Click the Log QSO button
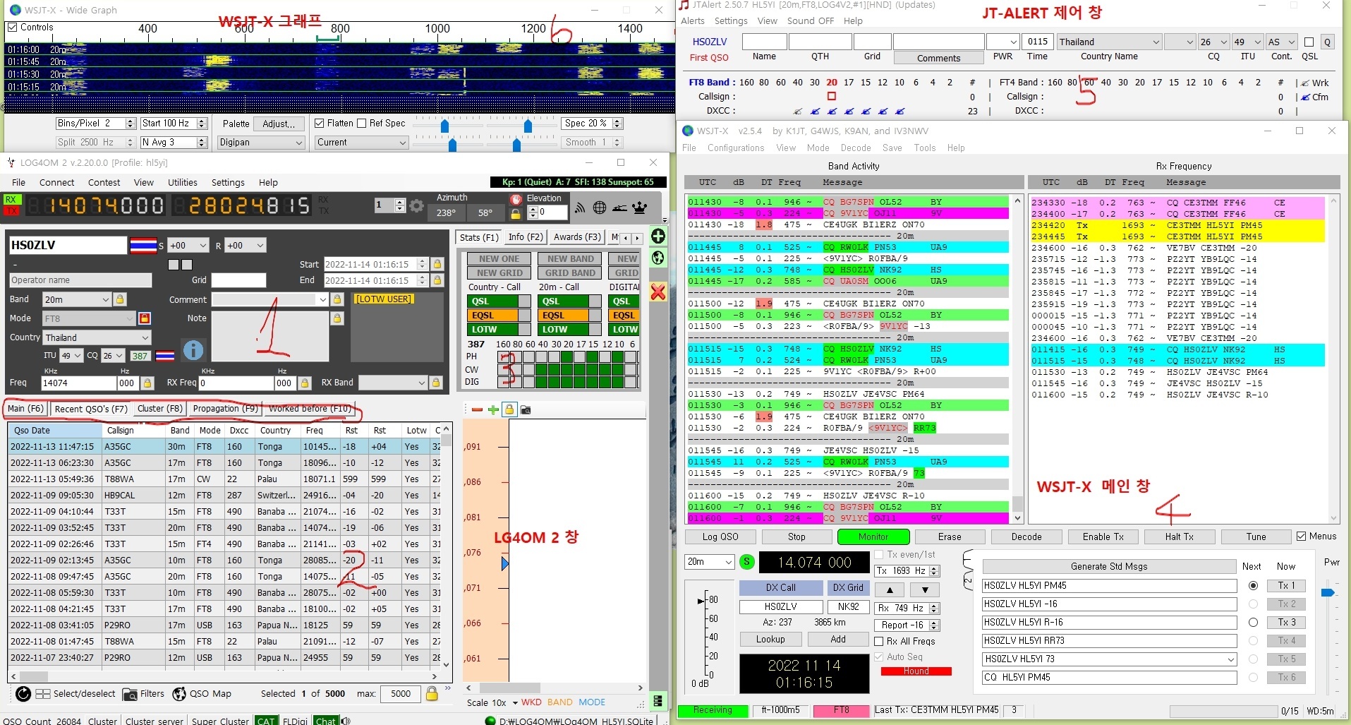 click(x=720, y=537)
